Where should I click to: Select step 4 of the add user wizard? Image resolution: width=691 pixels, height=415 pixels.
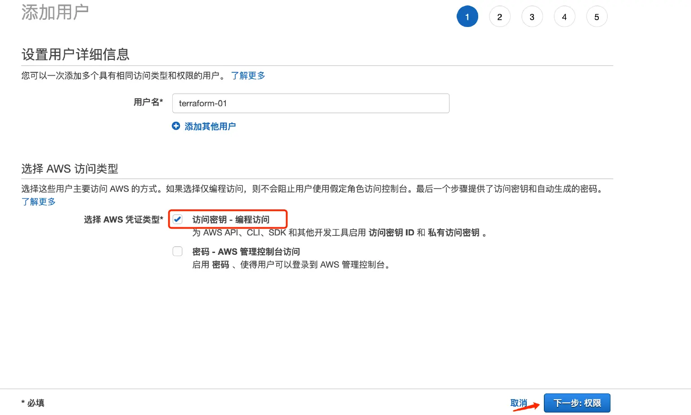(x=565, y=16)
